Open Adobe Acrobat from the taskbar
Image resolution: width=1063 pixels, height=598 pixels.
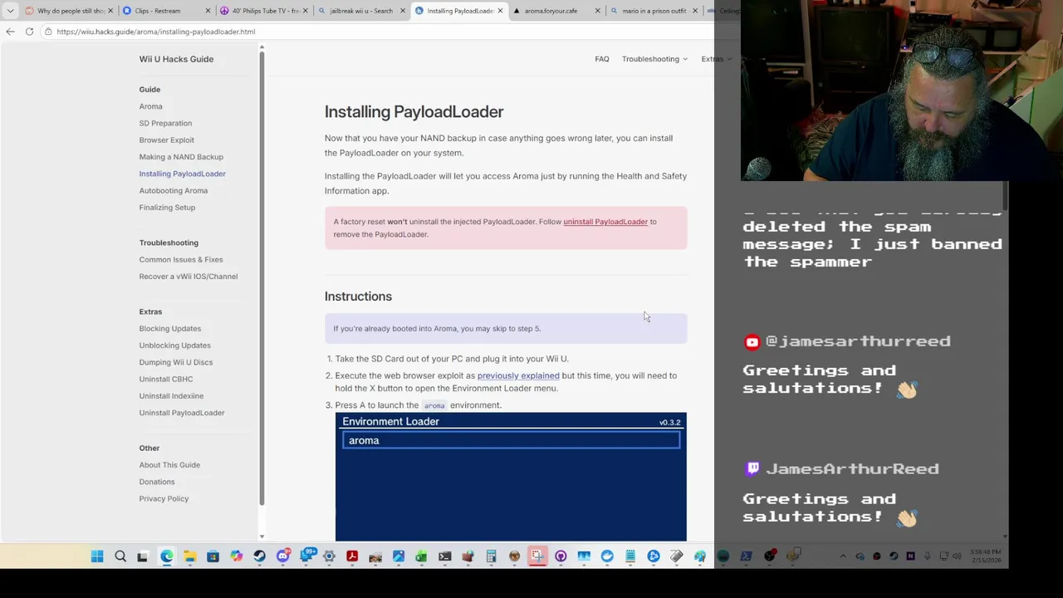pos(352,556)
